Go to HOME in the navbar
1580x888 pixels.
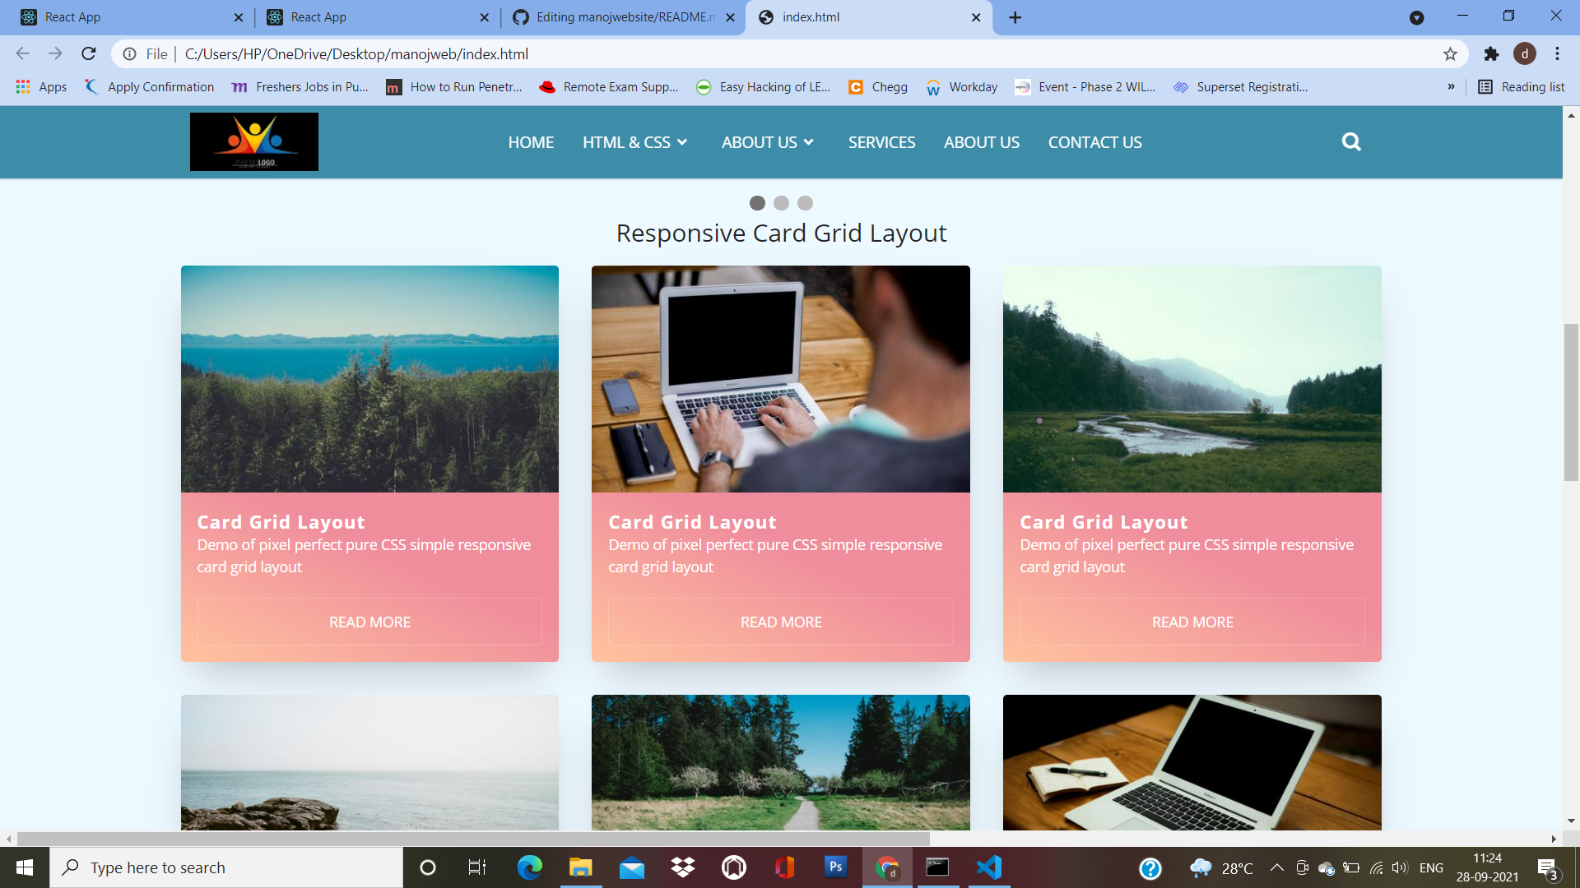(531, 143)
